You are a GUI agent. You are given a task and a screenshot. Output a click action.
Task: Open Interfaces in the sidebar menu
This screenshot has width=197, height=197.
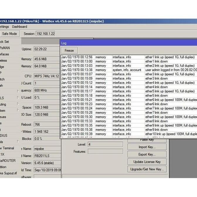[4, 54]
